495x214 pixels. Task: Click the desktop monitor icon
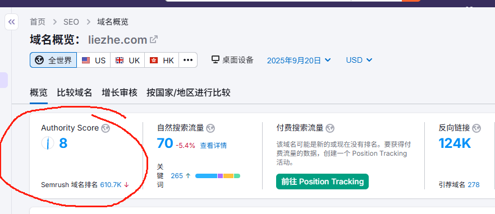(216, 59)
